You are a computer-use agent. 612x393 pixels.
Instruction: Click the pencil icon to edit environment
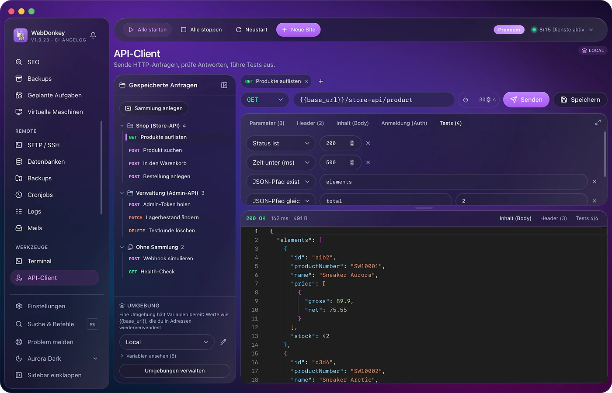(x=223, y=342)
